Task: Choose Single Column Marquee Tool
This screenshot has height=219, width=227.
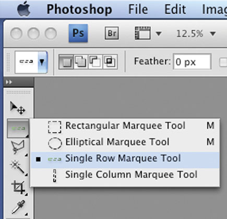Action: point(125,175)
